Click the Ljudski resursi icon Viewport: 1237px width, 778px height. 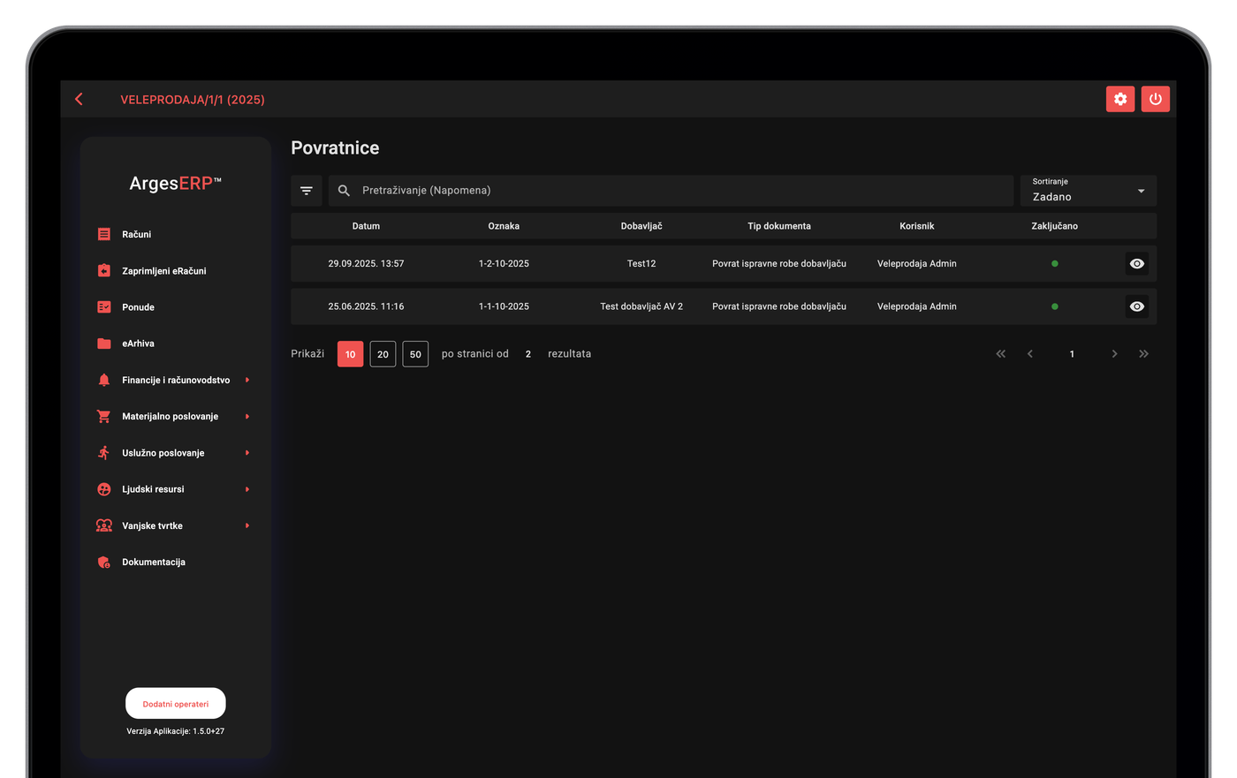pos(104,489)
